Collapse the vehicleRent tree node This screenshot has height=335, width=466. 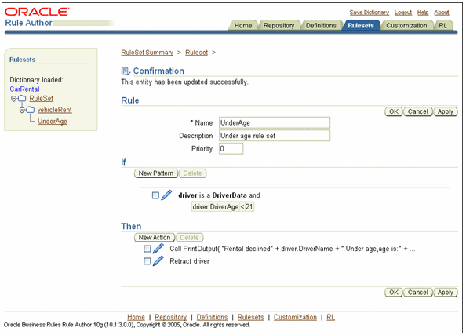pyautogui.click(x=22, y=111)
